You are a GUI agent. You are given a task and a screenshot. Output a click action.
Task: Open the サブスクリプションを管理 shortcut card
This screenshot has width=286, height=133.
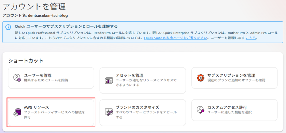coord(235,78)
